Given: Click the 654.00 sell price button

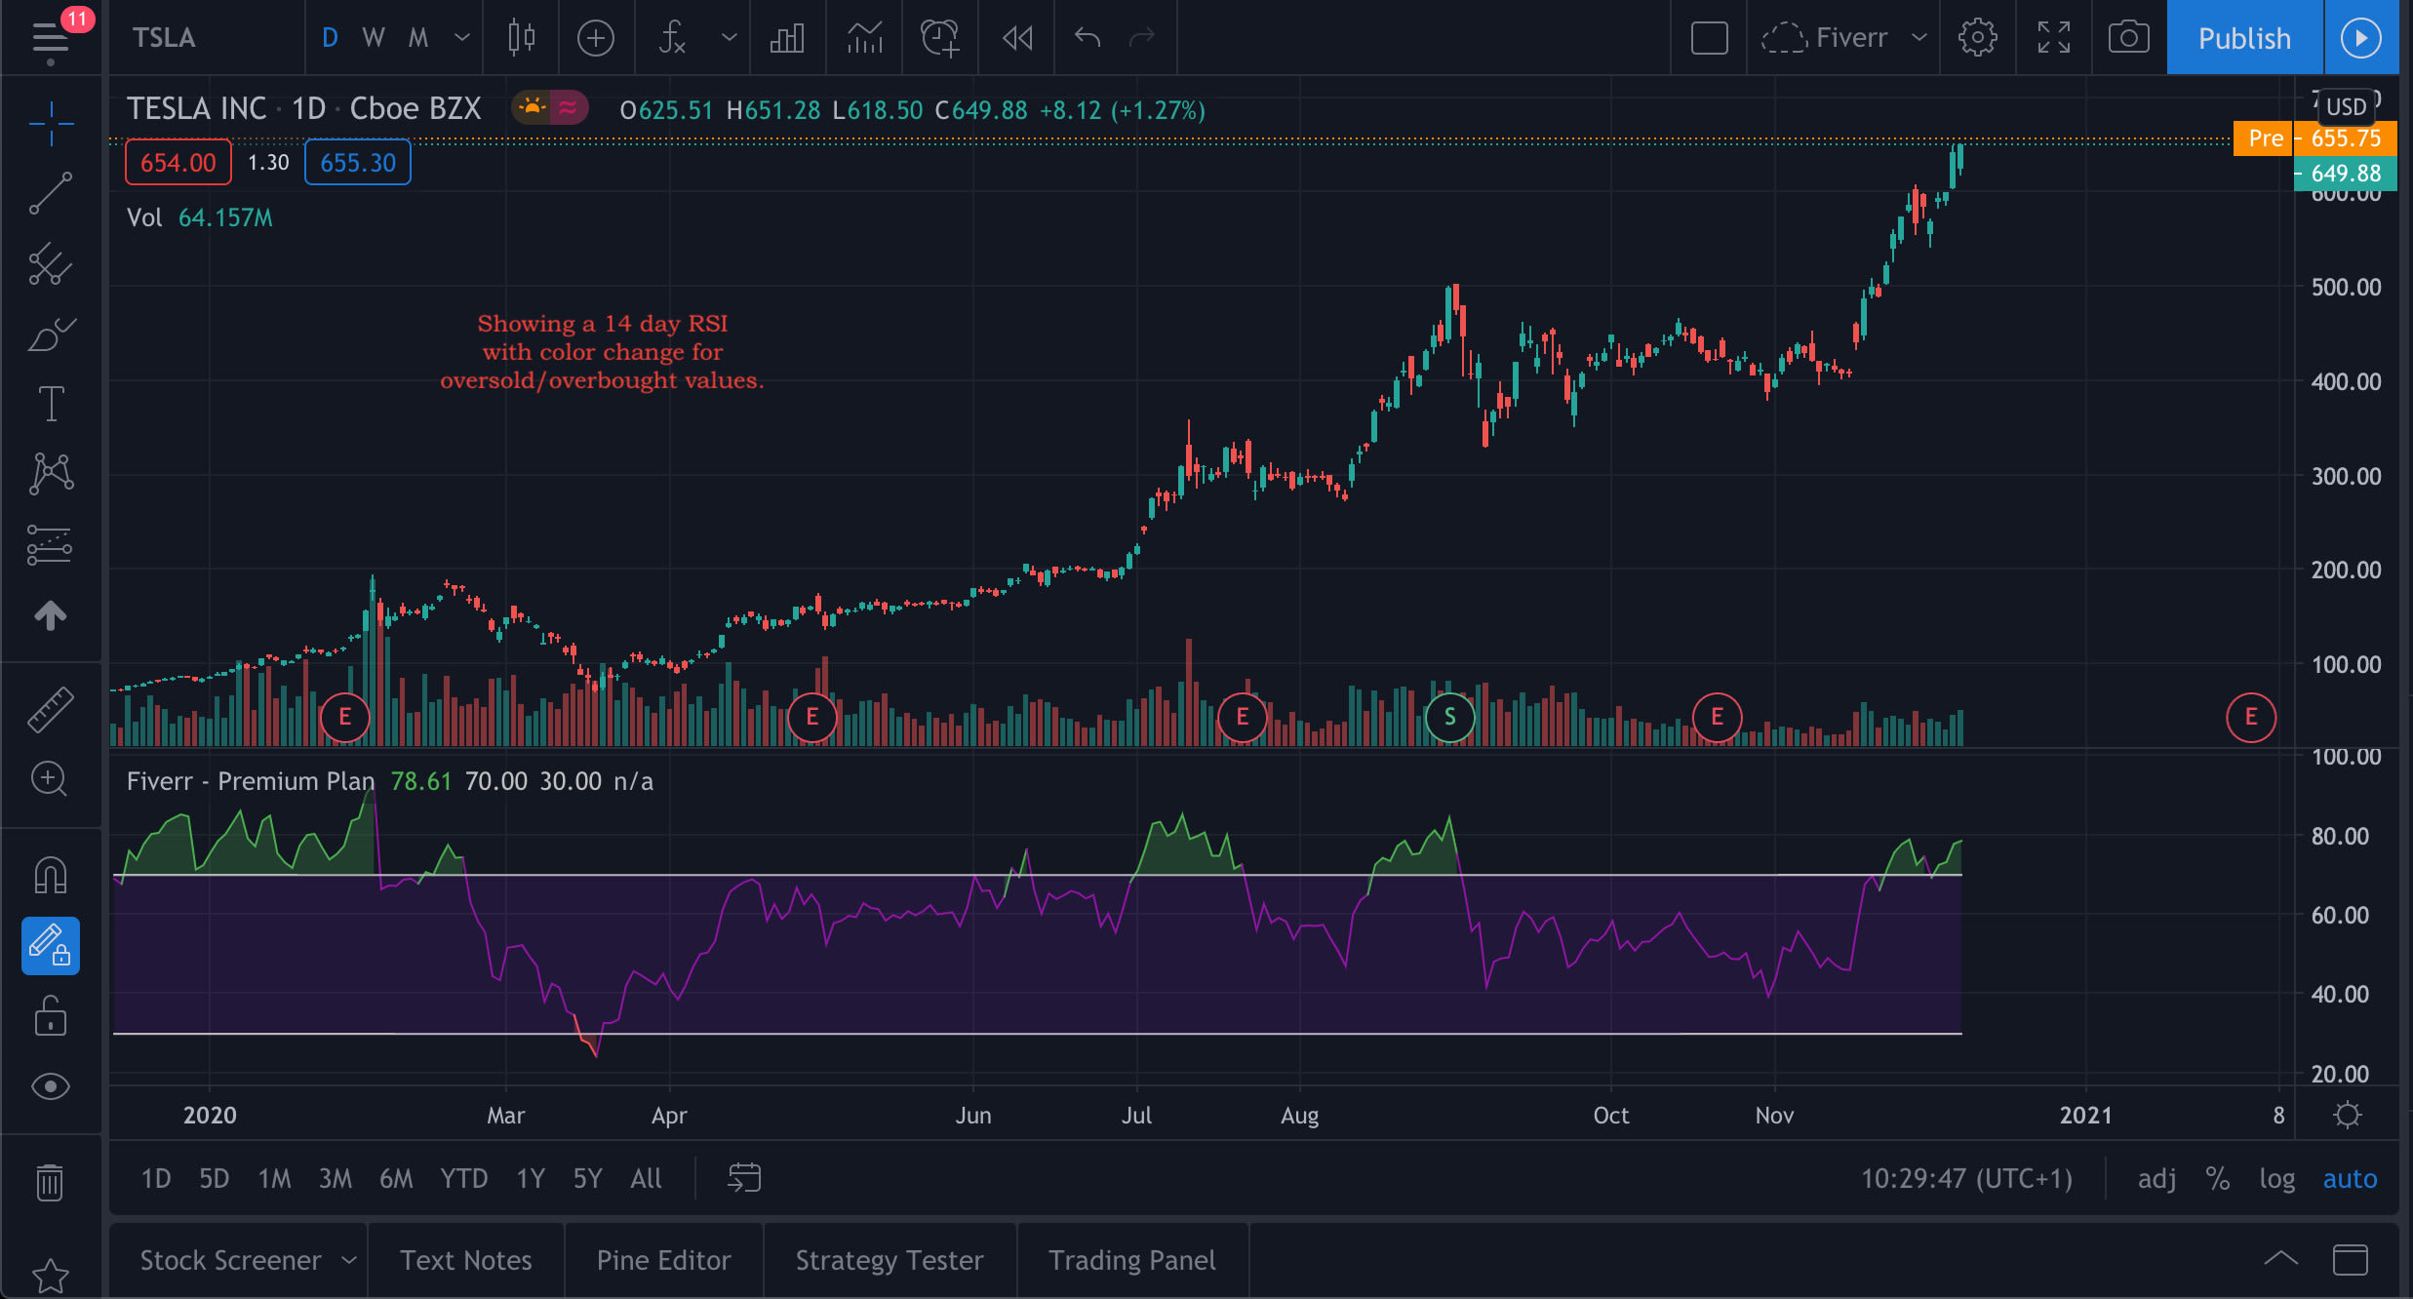Looking at the screenshot, I should click(178, 162).
